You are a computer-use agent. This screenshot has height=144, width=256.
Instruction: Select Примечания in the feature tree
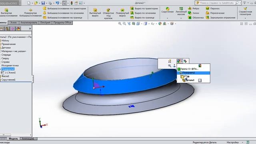coord(8,44)
